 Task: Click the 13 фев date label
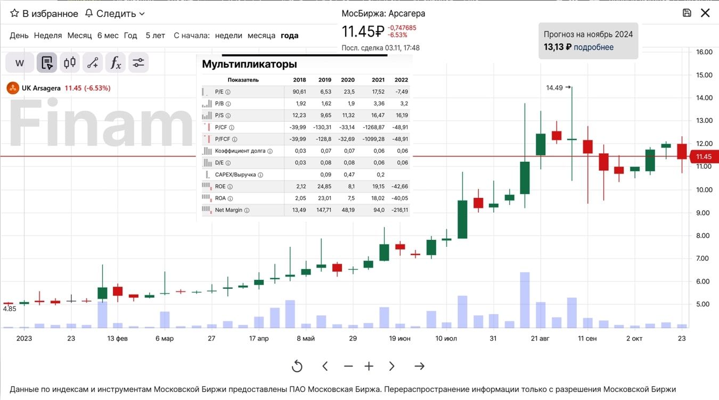click(x=118, y=338)
